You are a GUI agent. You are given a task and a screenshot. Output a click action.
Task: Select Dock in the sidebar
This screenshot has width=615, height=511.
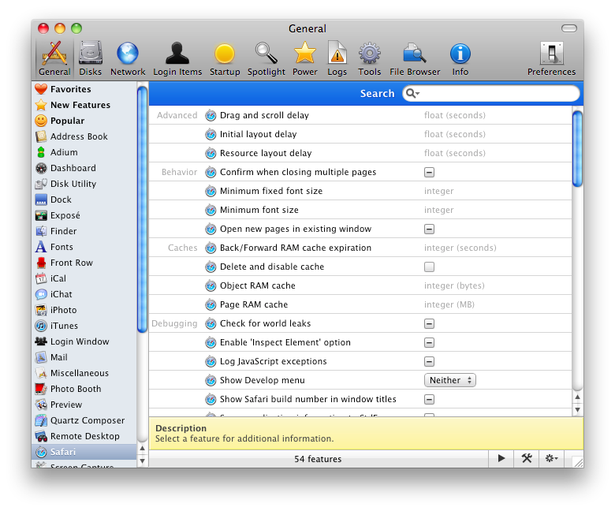(x=84, y=200)
